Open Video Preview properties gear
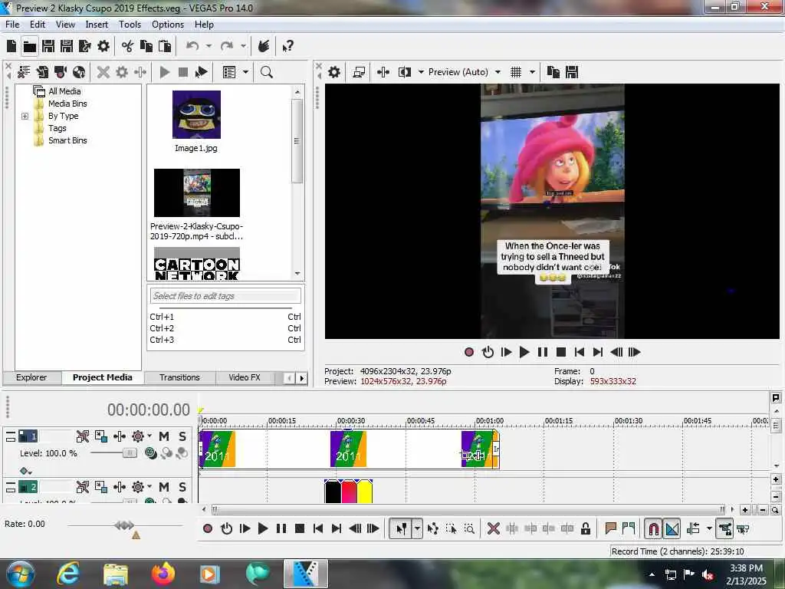 (x=334, y=72)
